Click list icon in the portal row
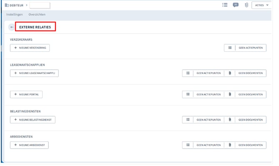The image size is (279, 166). [x=188, y=94]
